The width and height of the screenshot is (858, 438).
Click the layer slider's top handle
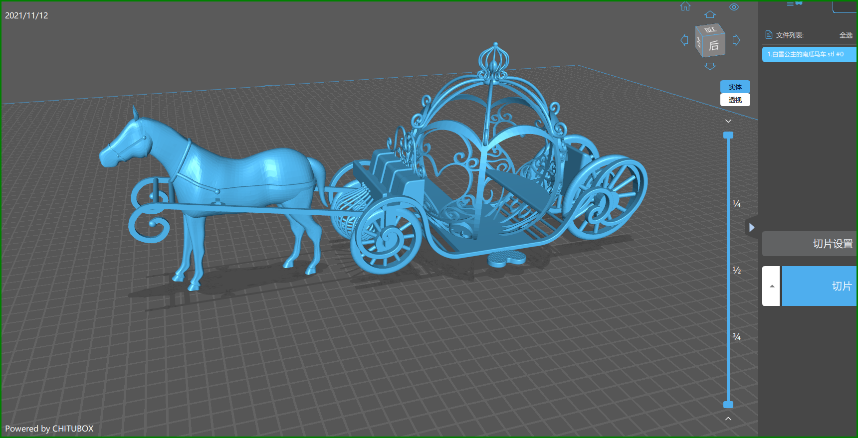click(x=728, y=135)
